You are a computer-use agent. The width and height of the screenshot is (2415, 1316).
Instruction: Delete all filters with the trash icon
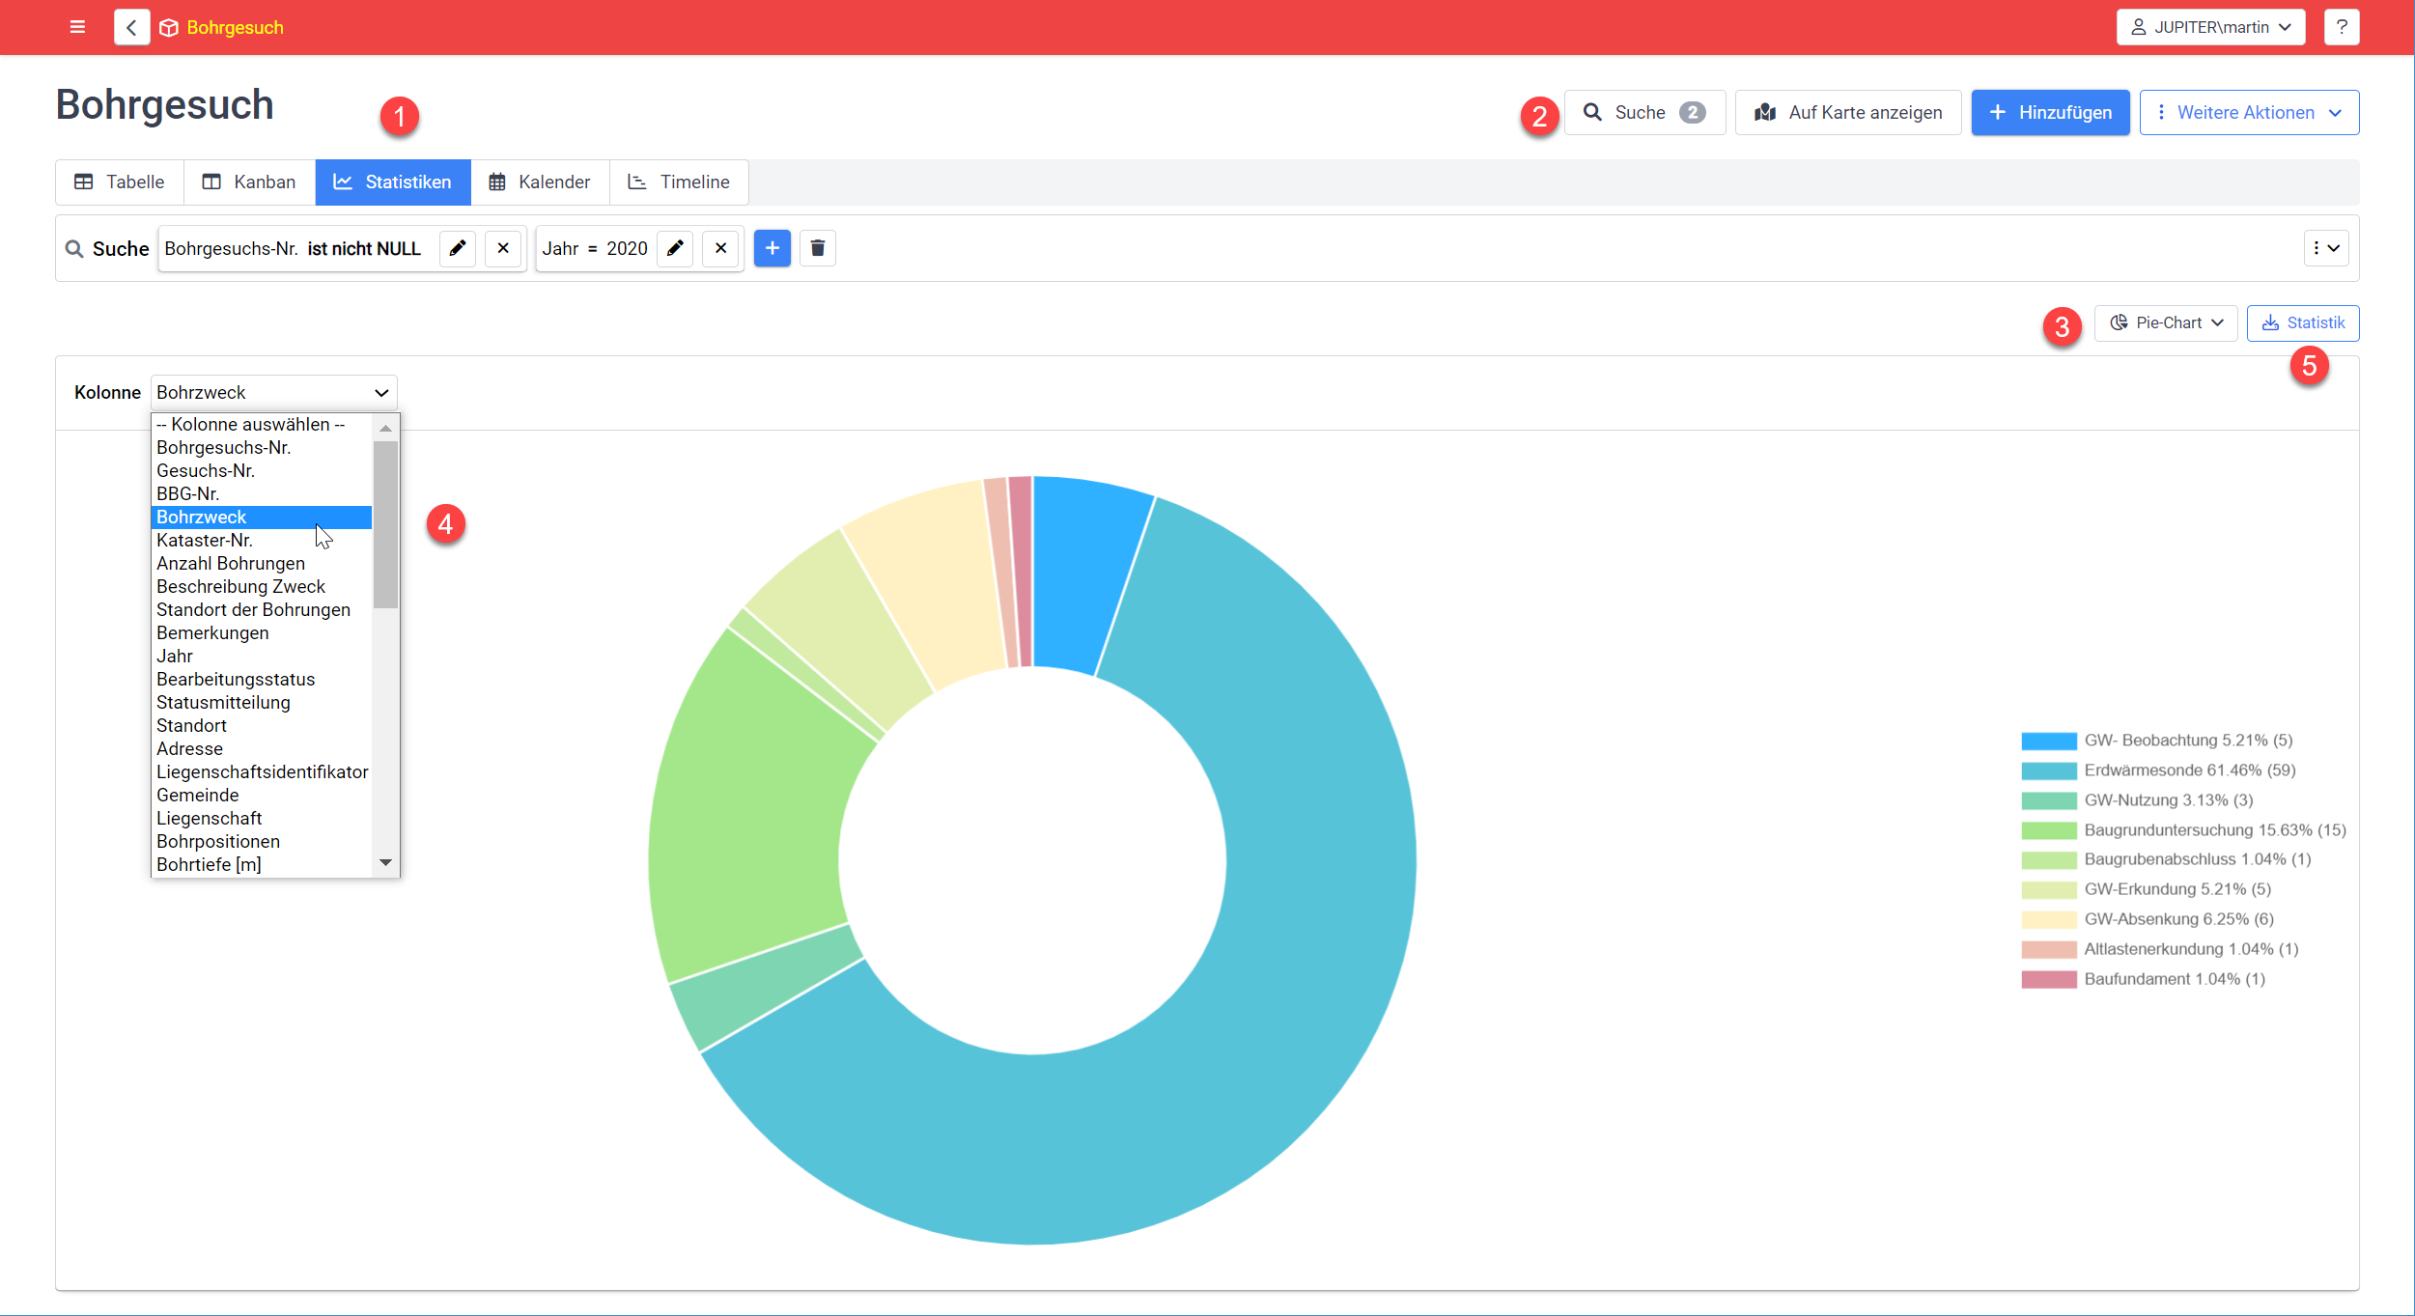[x=818, y=248]
